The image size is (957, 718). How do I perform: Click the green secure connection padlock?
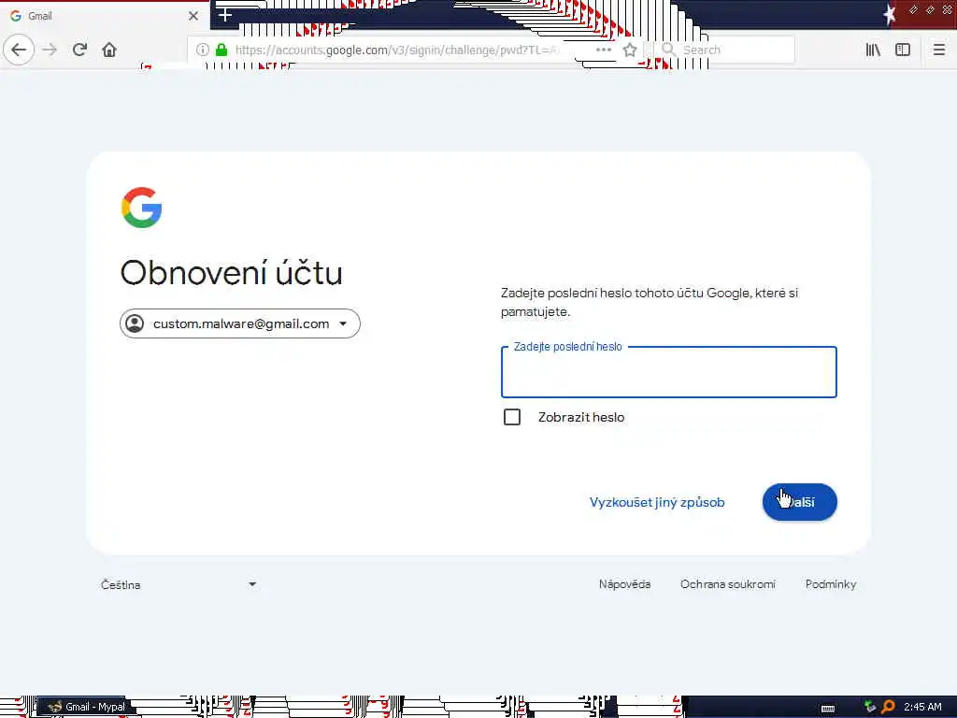click(x=221, y=50)
